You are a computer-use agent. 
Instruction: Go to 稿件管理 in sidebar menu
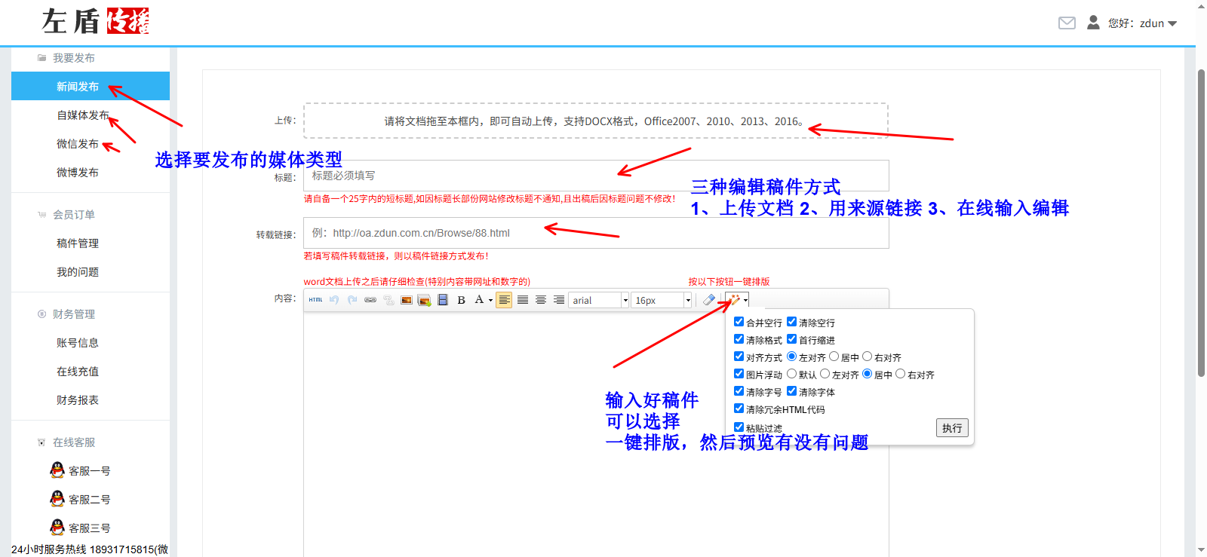78,243
